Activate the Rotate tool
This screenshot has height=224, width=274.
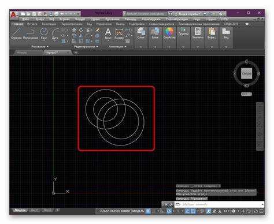pos(81,30)
